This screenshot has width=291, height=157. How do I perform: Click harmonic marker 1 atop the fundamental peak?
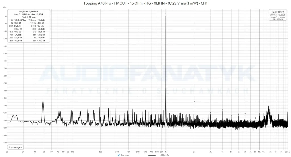(166, 14)
